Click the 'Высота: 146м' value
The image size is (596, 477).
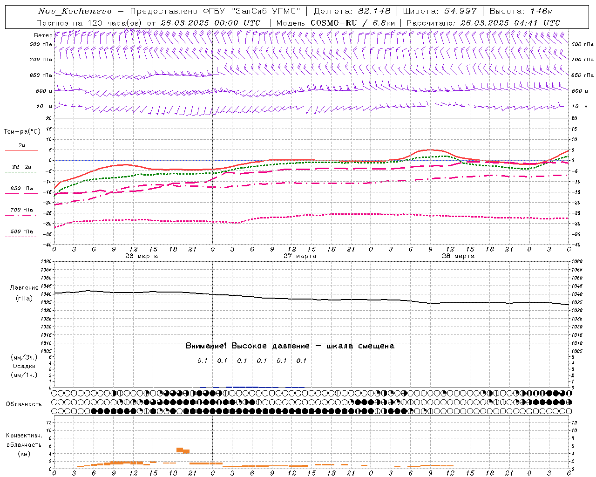click(x=521, y=11)
